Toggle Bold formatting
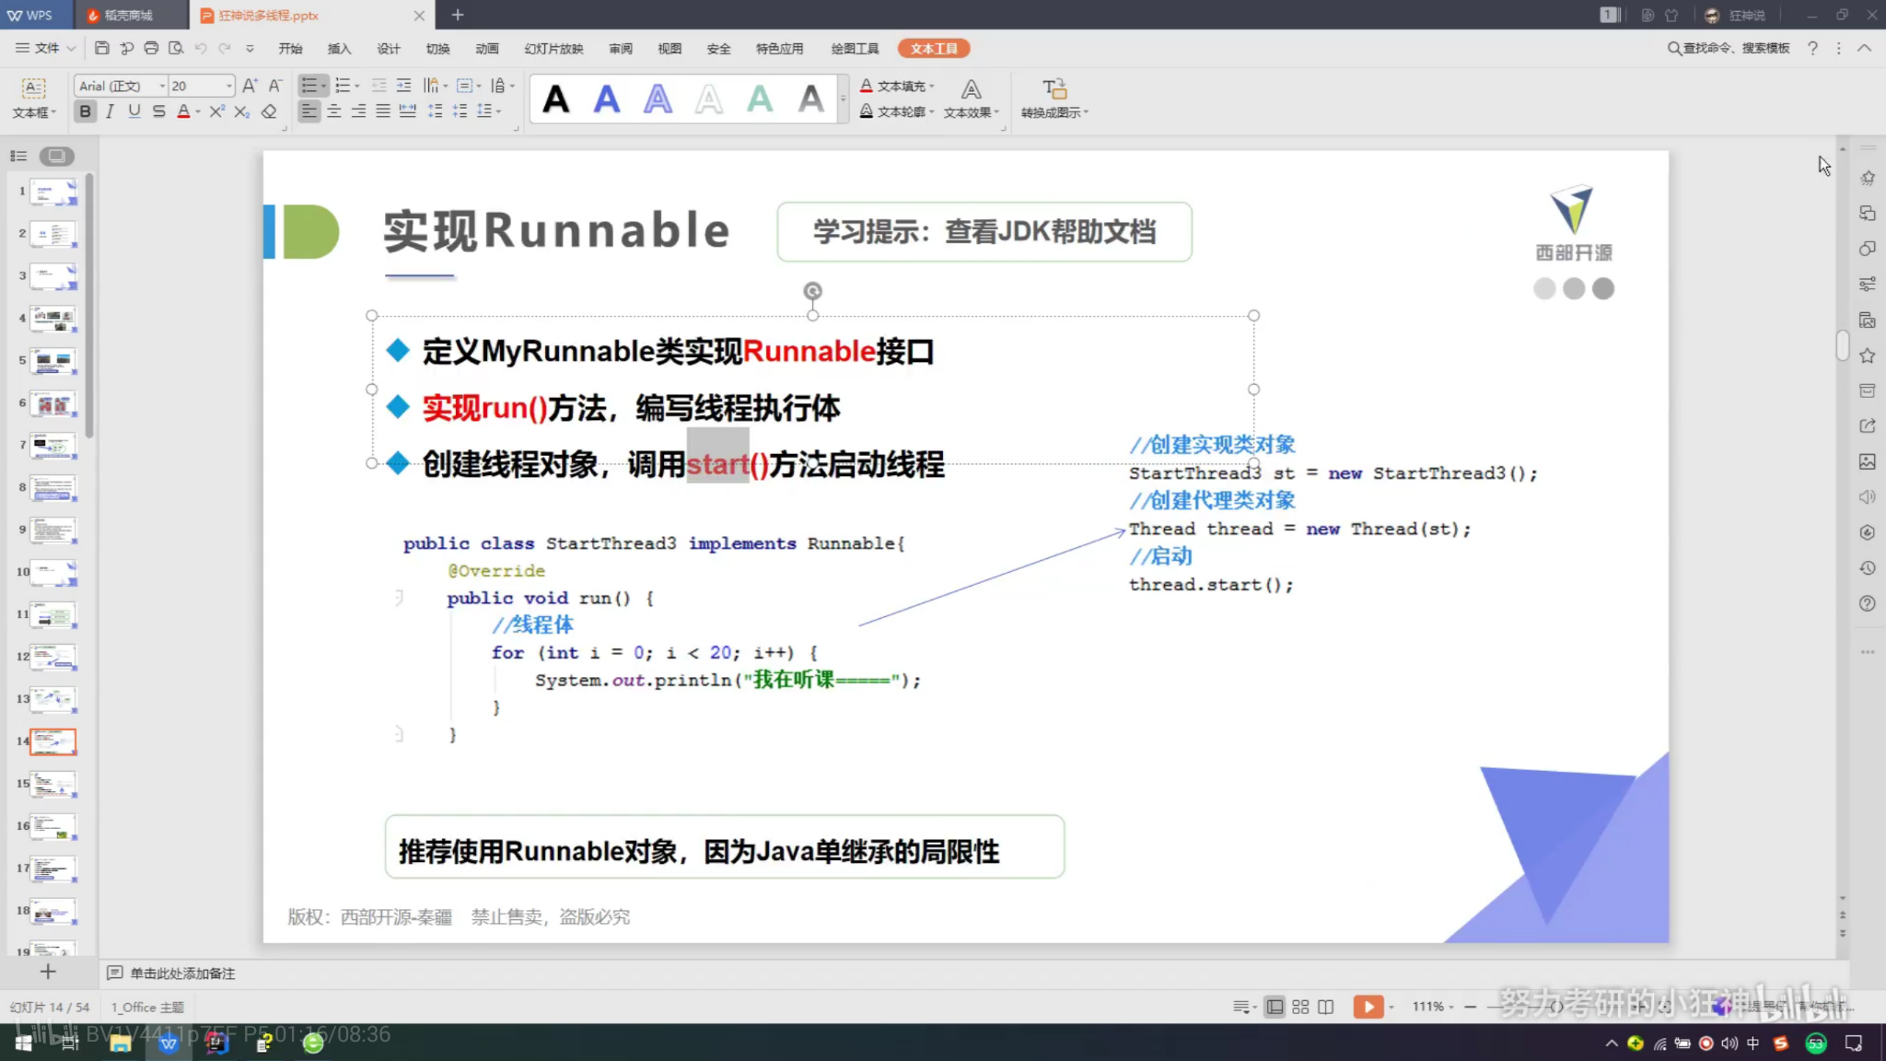The width and height of the screenshot is (1886, 1061). click(85, 111)
